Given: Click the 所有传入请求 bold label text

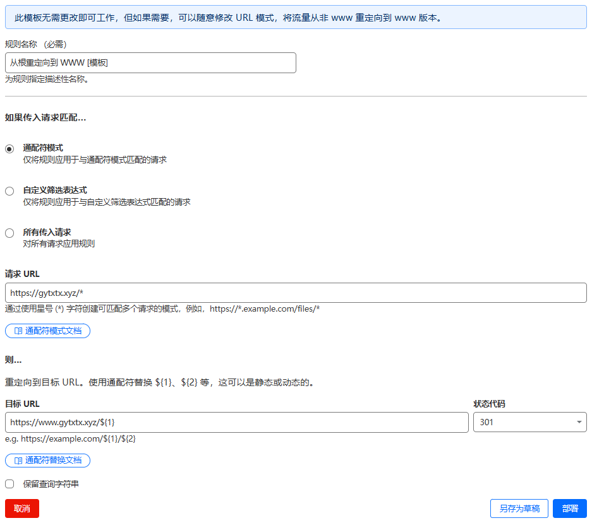Looking at the screenshot, I should [47, 232].
